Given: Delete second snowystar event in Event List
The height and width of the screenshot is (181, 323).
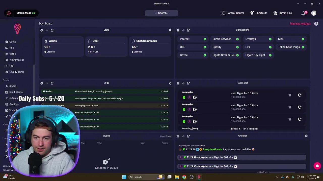Looking at the screenshot, I should (290, 107).
